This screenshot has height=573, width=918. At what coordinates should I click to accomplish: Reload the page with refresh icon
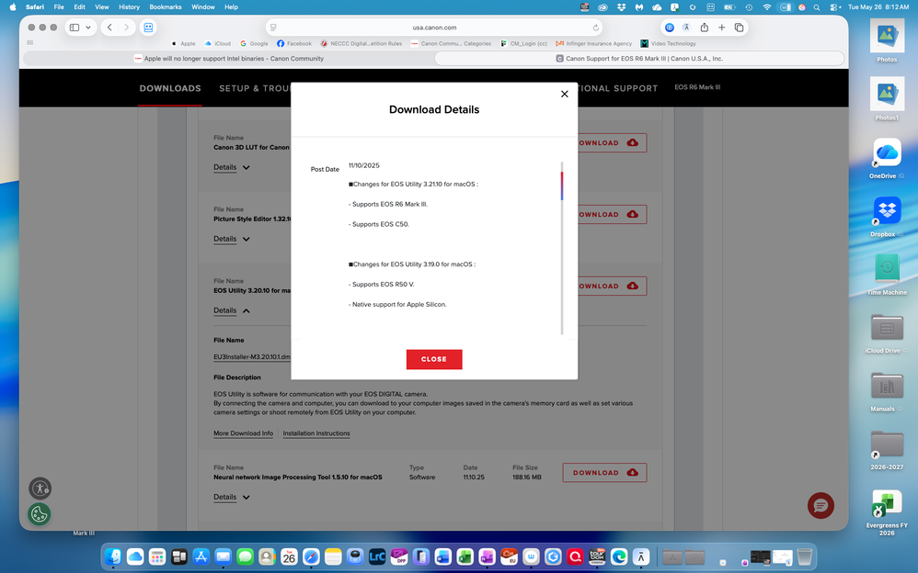click(595, 28)
